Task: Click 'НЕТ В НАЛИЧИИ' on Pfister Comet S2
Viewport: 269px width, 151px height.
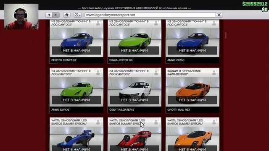Action: (x=76, y=50)
